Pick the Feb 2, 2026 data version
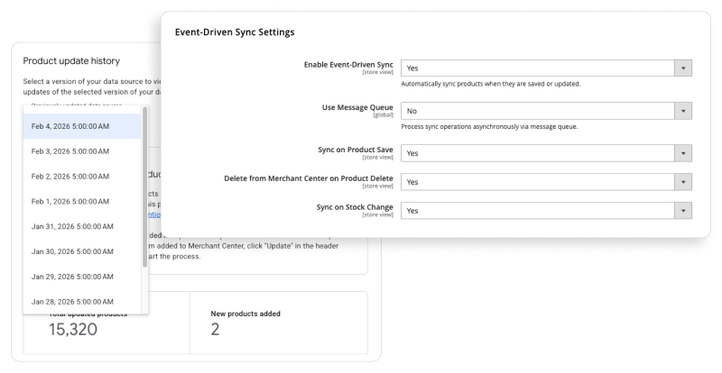722x373 pixels. 81,176
